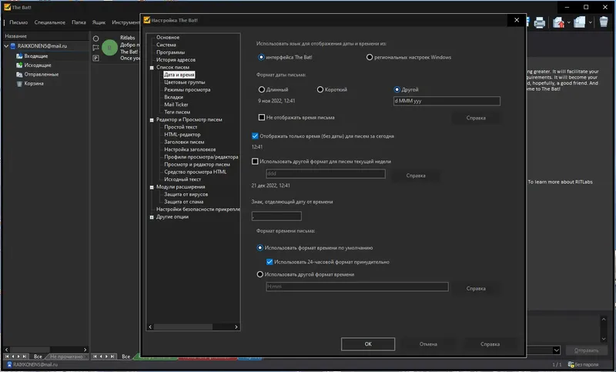Click bottom Справка button beside Отмена
616x372 pixels.
[x=490, y=344]
